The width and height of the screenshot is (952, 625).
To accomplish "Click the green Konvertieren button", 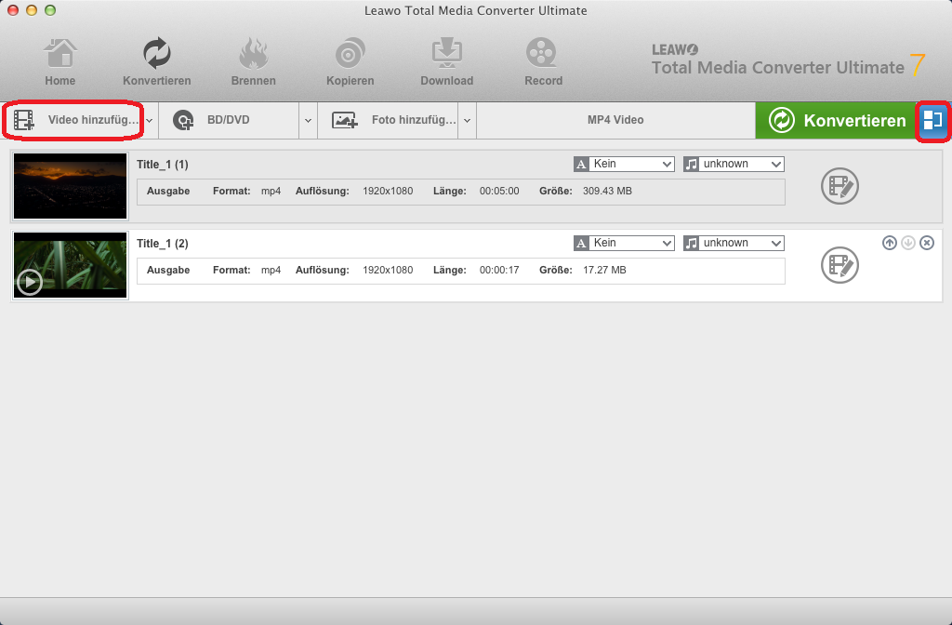I will (x=836, y=120).
